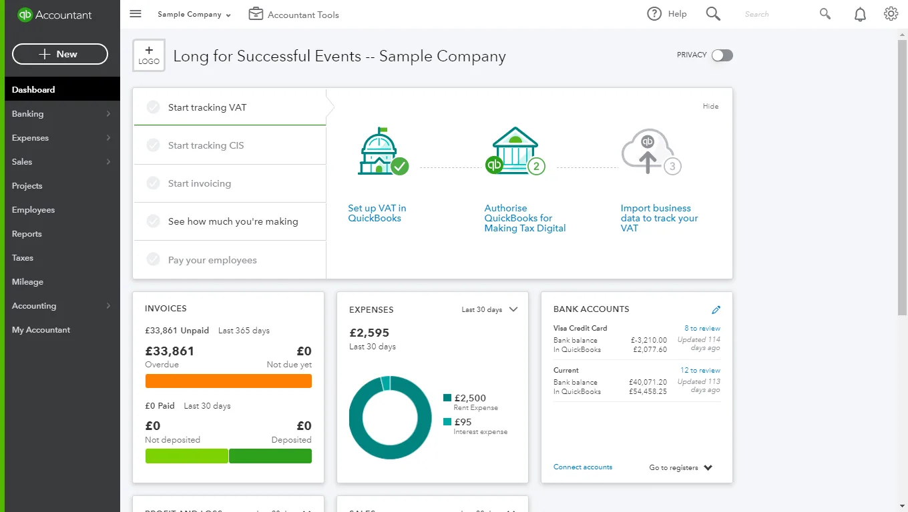
Task: Click Connect accounts link
Action: coord(583,467)
